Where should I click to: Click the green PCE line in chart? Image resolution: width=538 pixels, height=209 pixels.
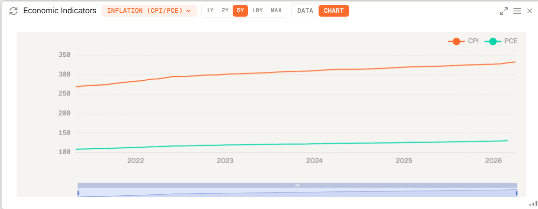(x=292, y=144)
